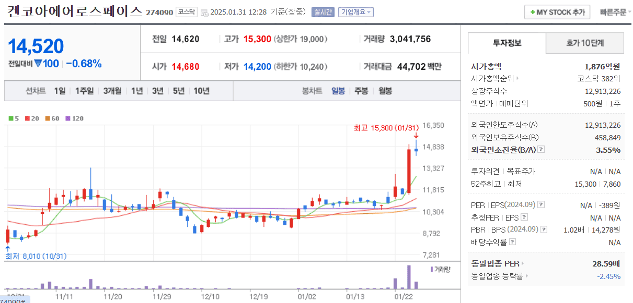Click the 상한가 19,000 text

pos(301,39)
